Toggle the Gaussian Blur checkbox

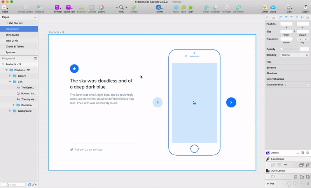point(308,84)
